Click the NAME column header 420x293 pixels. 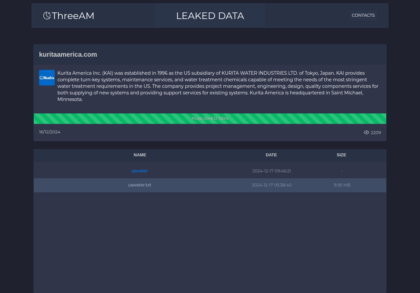tap(140, 155)
